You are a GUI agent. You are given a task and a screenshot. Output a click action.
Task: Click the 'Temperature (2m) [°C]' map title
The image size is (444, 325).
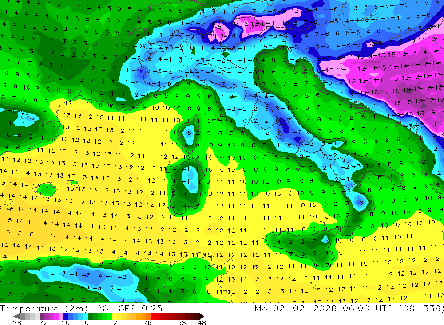(x=56, y=308)
